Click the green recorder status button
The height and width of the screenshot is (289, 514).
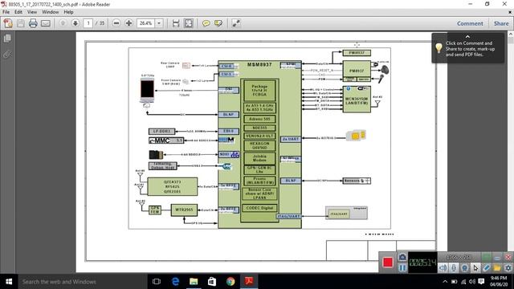coord(487,257)
